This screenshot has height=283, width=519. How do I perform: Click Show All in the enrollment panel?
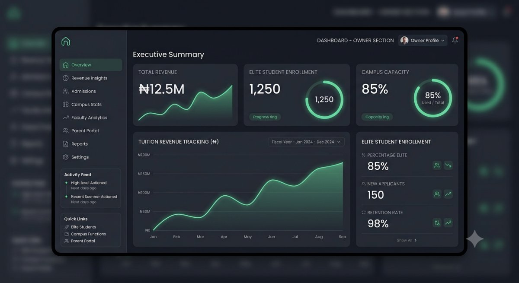click(407, 240)
